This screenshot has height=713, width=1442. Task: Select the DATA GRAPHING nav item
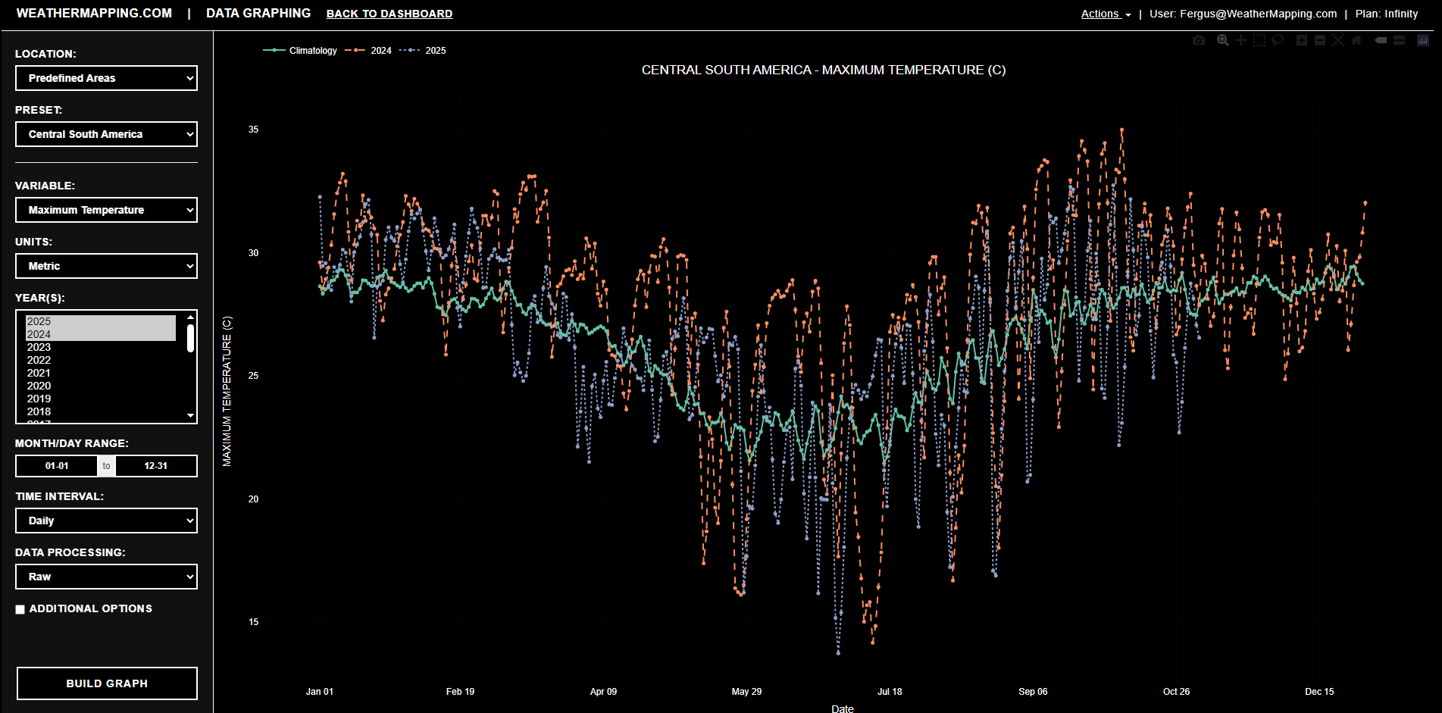pyautogui.click(x=258, y=13)
